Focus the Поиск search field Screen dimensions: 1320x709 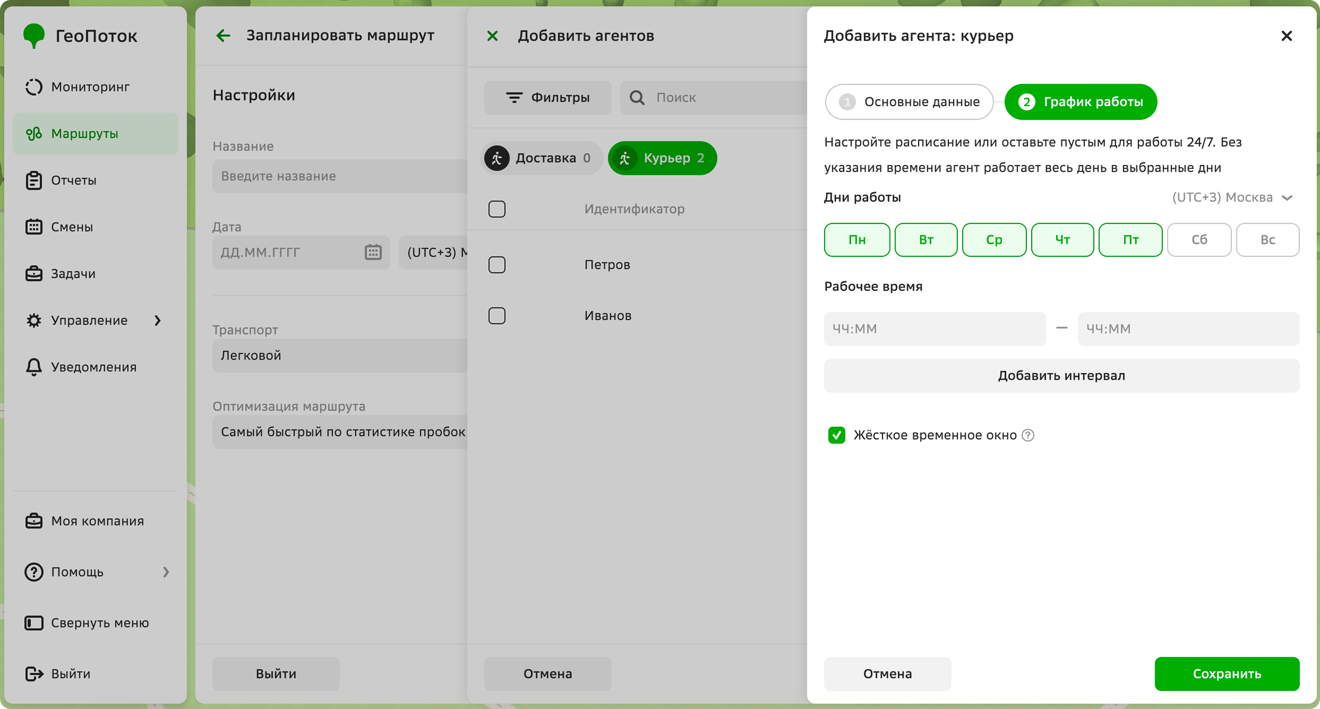tap(713, 97)
